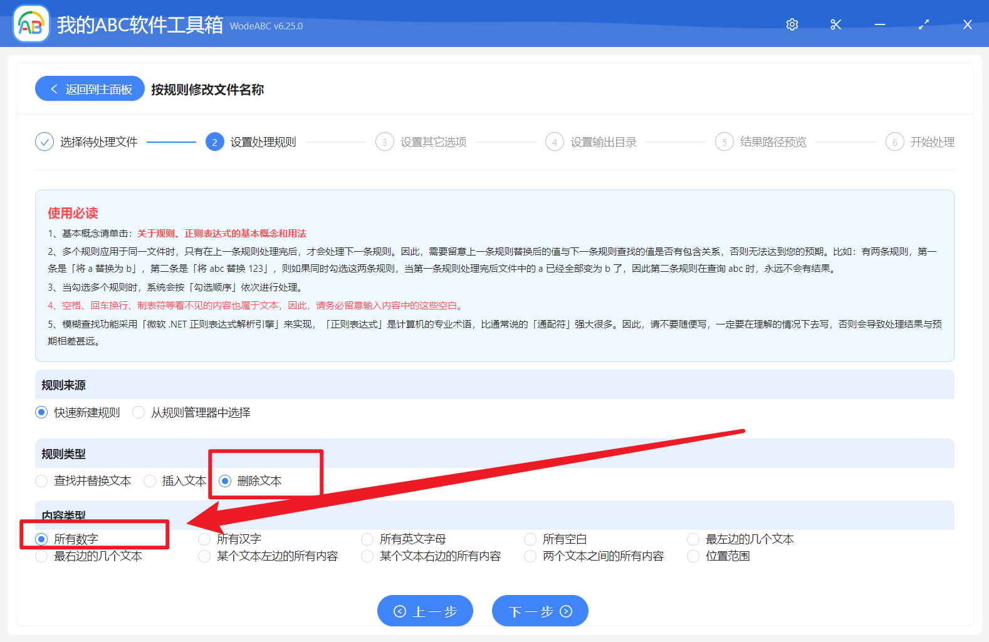Click step label 设置输出目录
This screenshot has width=989, height=642.
(604, 142)
